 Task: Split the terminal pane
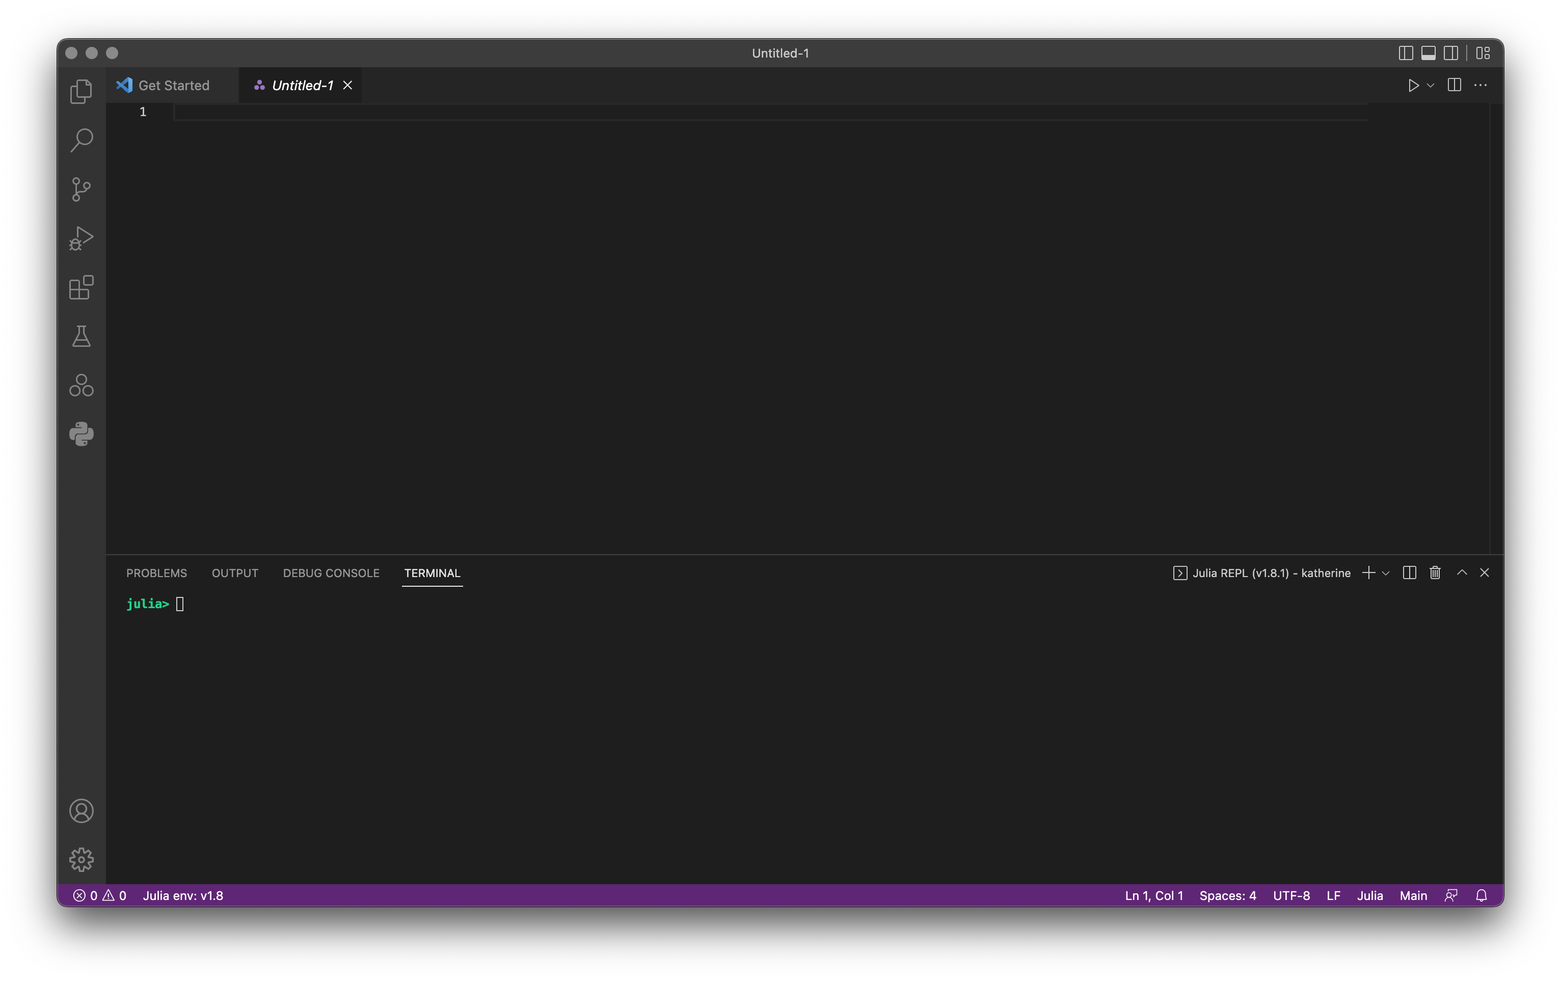[1409, 573]
